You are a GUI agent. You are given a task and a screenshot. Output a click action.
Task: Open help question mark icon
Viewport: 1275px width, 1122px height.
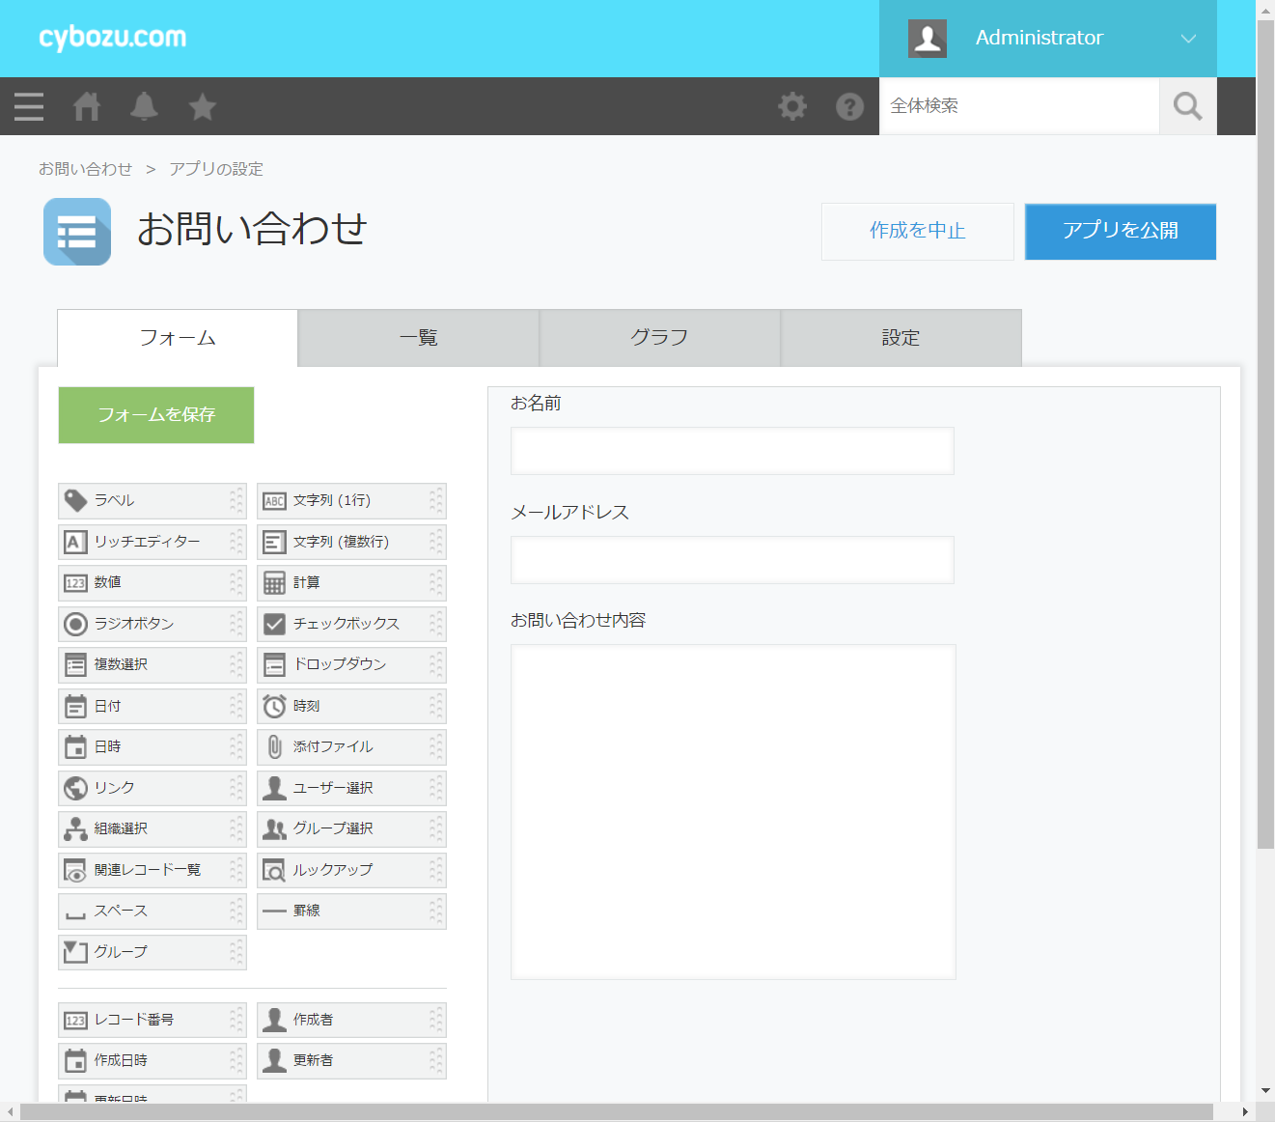click(x=849, y=106)
